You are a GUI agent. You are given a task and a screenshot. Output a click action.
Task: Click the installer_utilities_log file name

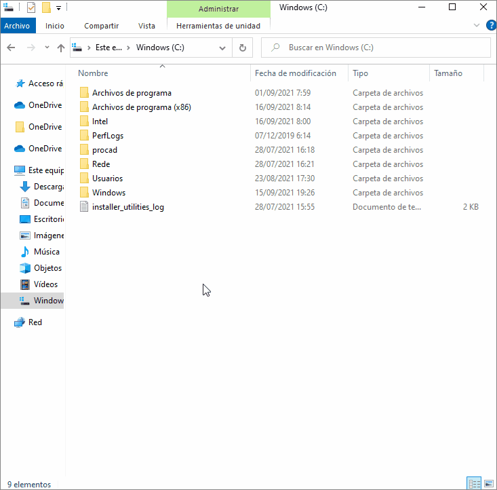pos(128,207)
